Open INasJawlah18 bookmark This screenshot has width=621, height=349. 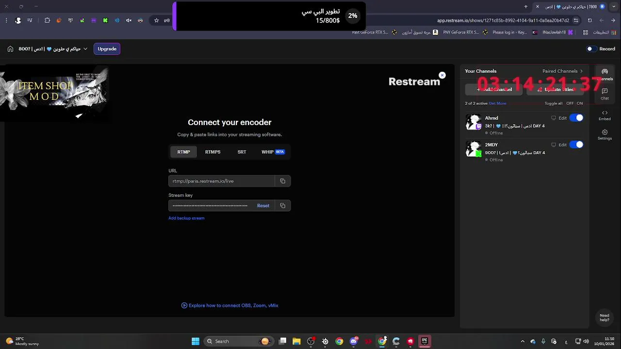(558, 32)
